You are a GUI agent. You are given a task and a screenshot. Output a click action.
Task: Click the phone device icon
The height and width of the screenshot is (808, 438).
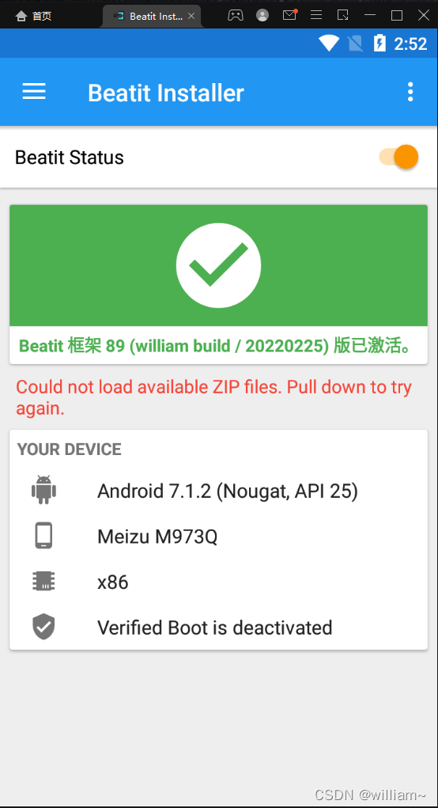coord(43,536)
